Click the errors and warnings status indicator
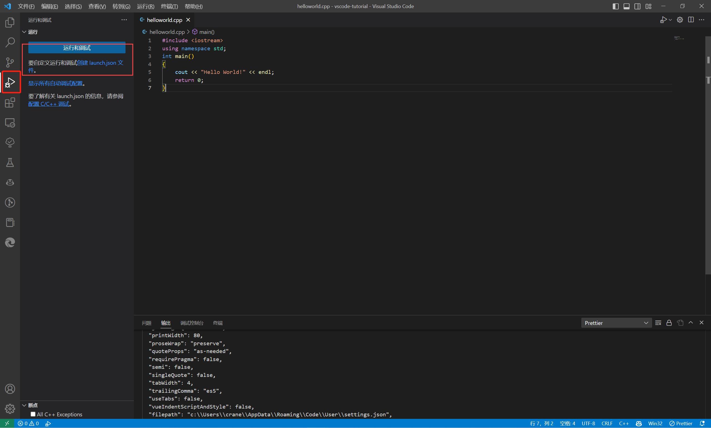Screen dimensions: 711x428 (x=29, y=423)
